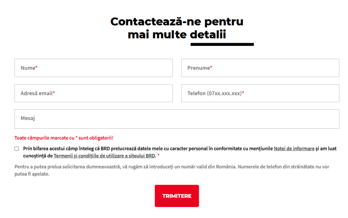
Task: Focus the Mesaj text box
Action: (x=177, y=119)
